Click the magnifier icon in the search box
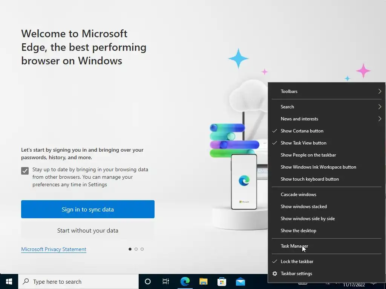Screen dimensions: 386x289 click(x=26, y=281)
